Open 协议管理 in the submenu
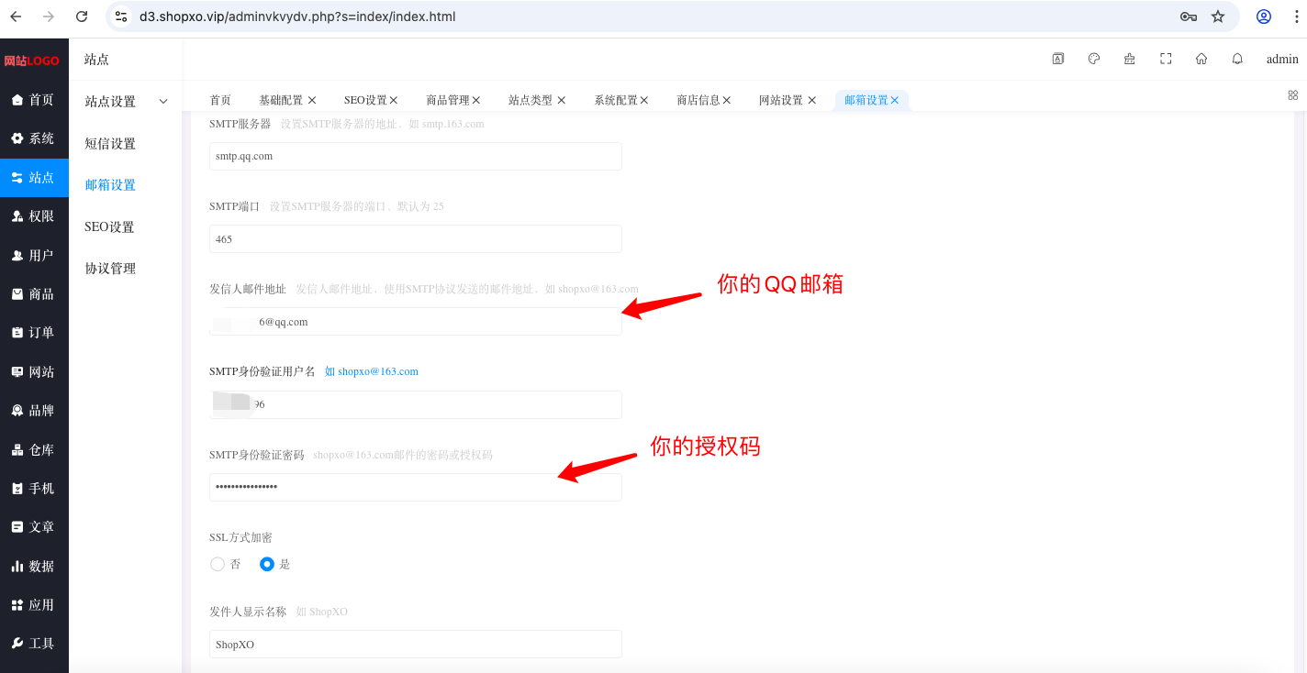 pyautogui.click(x=110, y=269)
